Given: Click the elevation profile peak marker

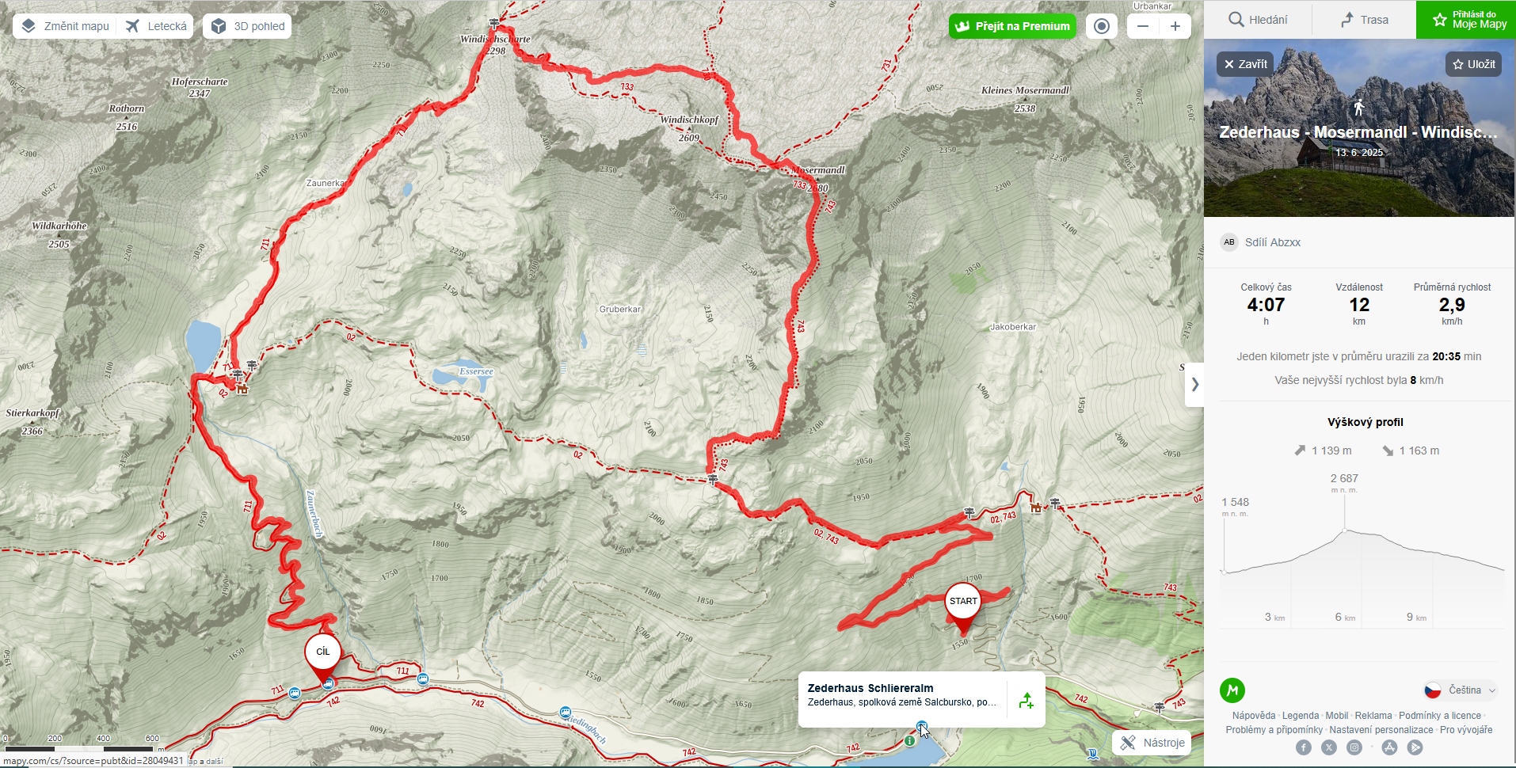Looking at the screenshot, I should pyautogui.click(x=1344, y=530).
